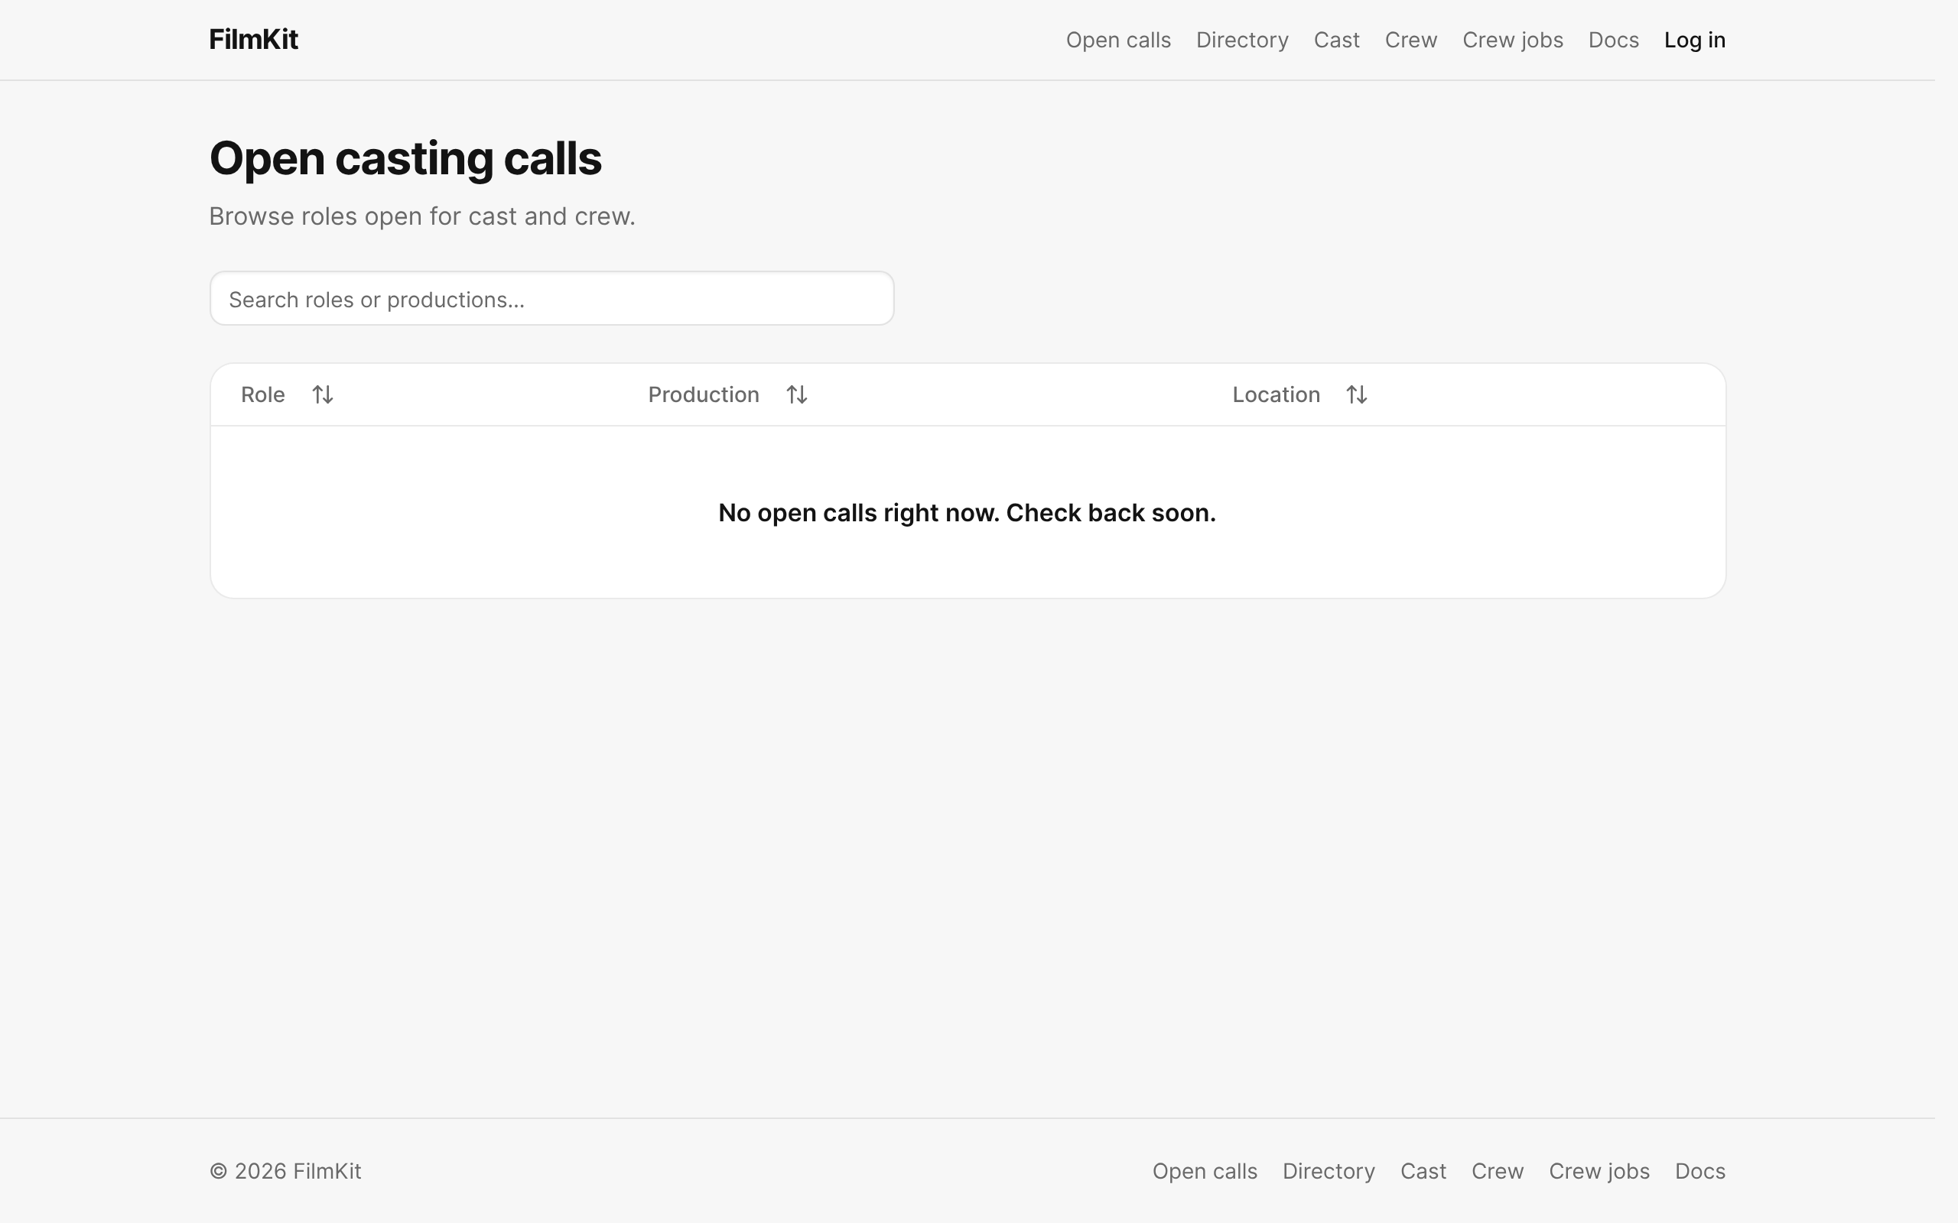Click the Open casting calls heading
The height and width of the screenshot is (1223, 1958).
click(x=405, y=158)
